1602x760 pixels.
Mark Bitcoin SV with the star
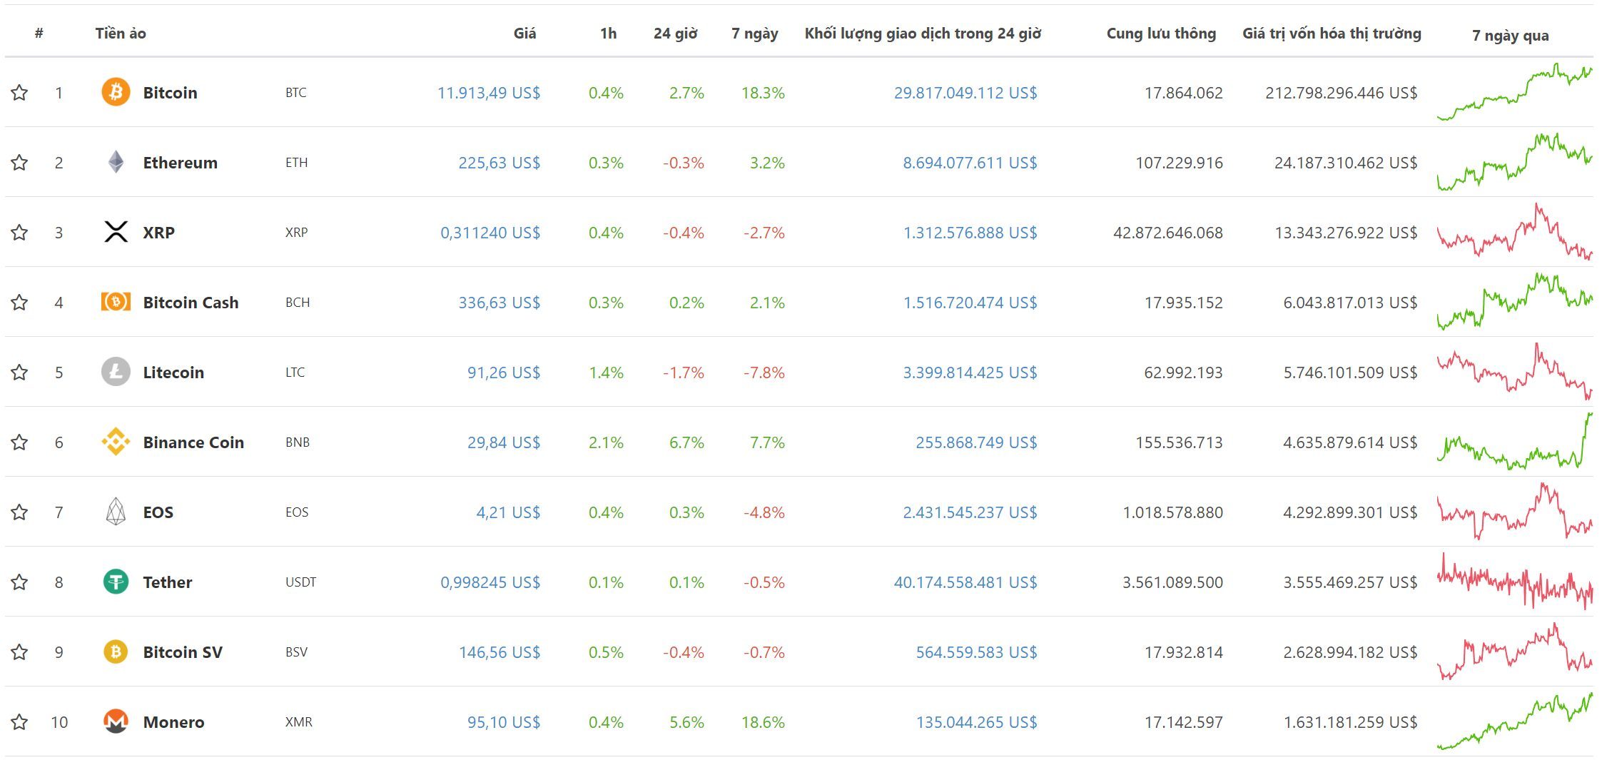pyautogui.click(x=19, y=652)
